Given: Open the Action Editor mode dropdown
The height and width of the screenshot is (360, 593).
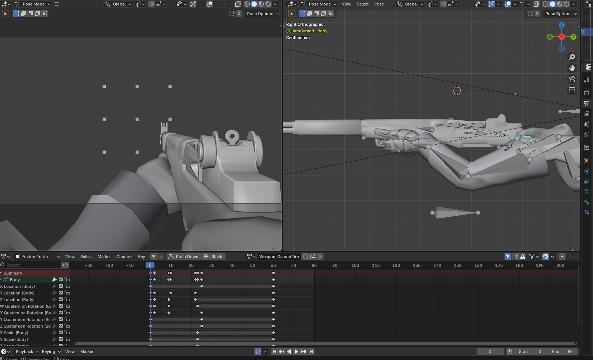Looking at the screenshot, I should [x=37, y=257].
